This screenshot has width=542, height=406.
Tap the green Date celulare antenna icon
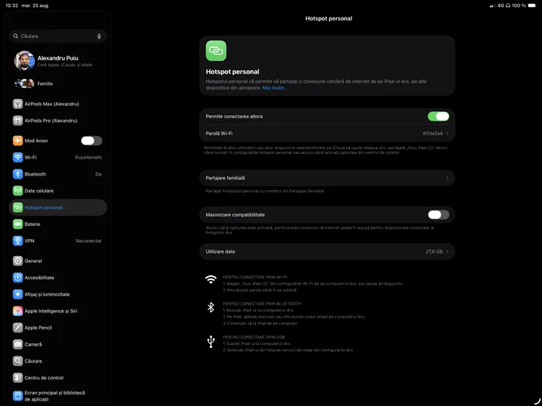(18, 190)
